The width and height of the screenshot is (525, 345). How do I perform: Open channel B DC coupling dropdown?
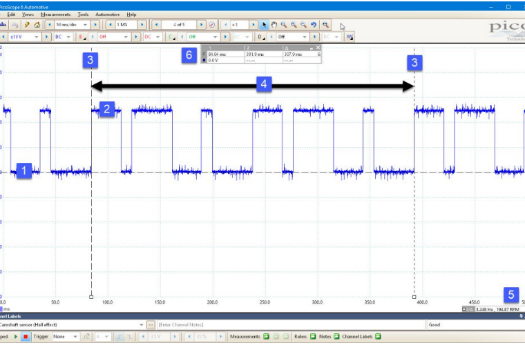(x=157, y=37)
